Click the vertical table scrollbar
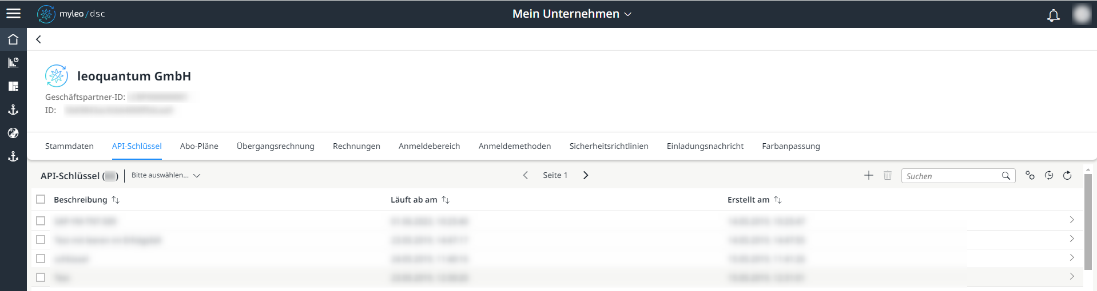 pyautogui.click(x=1088, y=221)
